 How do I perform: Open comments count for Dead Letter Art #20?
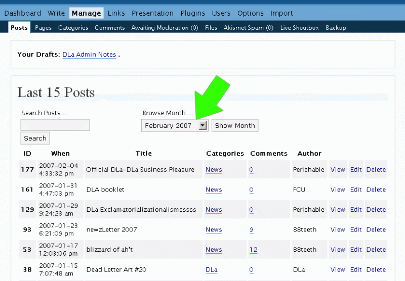pos(251,270)
